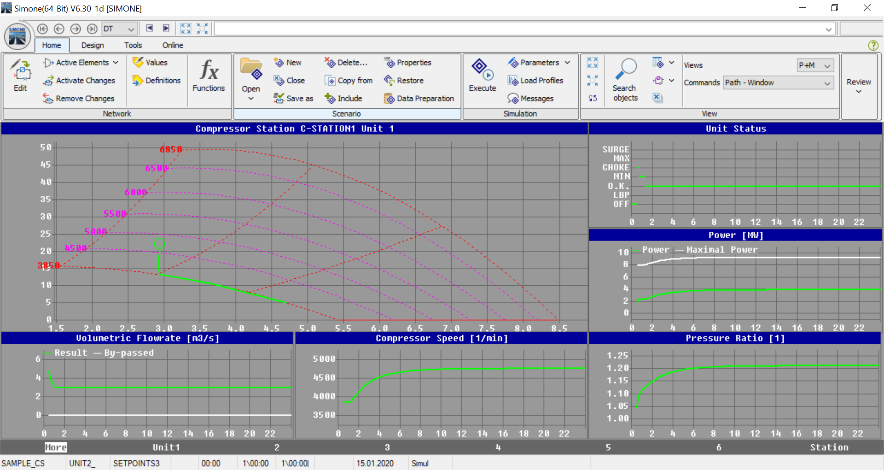Open the SIMONE application menu button

17,36
